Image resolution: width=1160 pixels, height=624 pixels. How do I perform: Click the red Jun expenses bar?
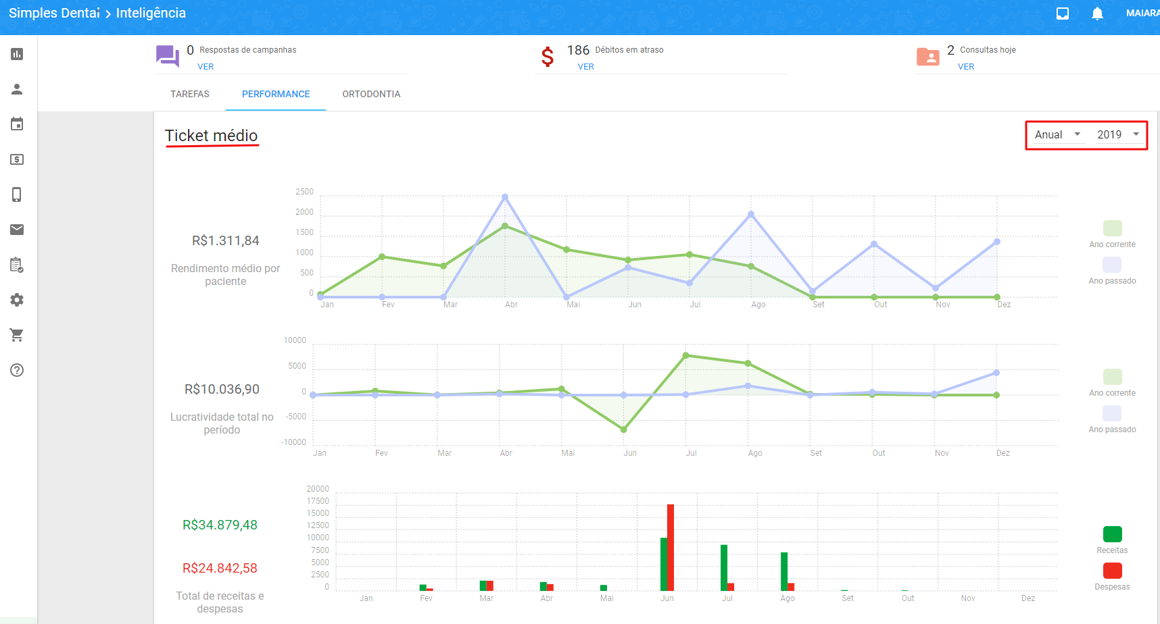coord(671,548)
